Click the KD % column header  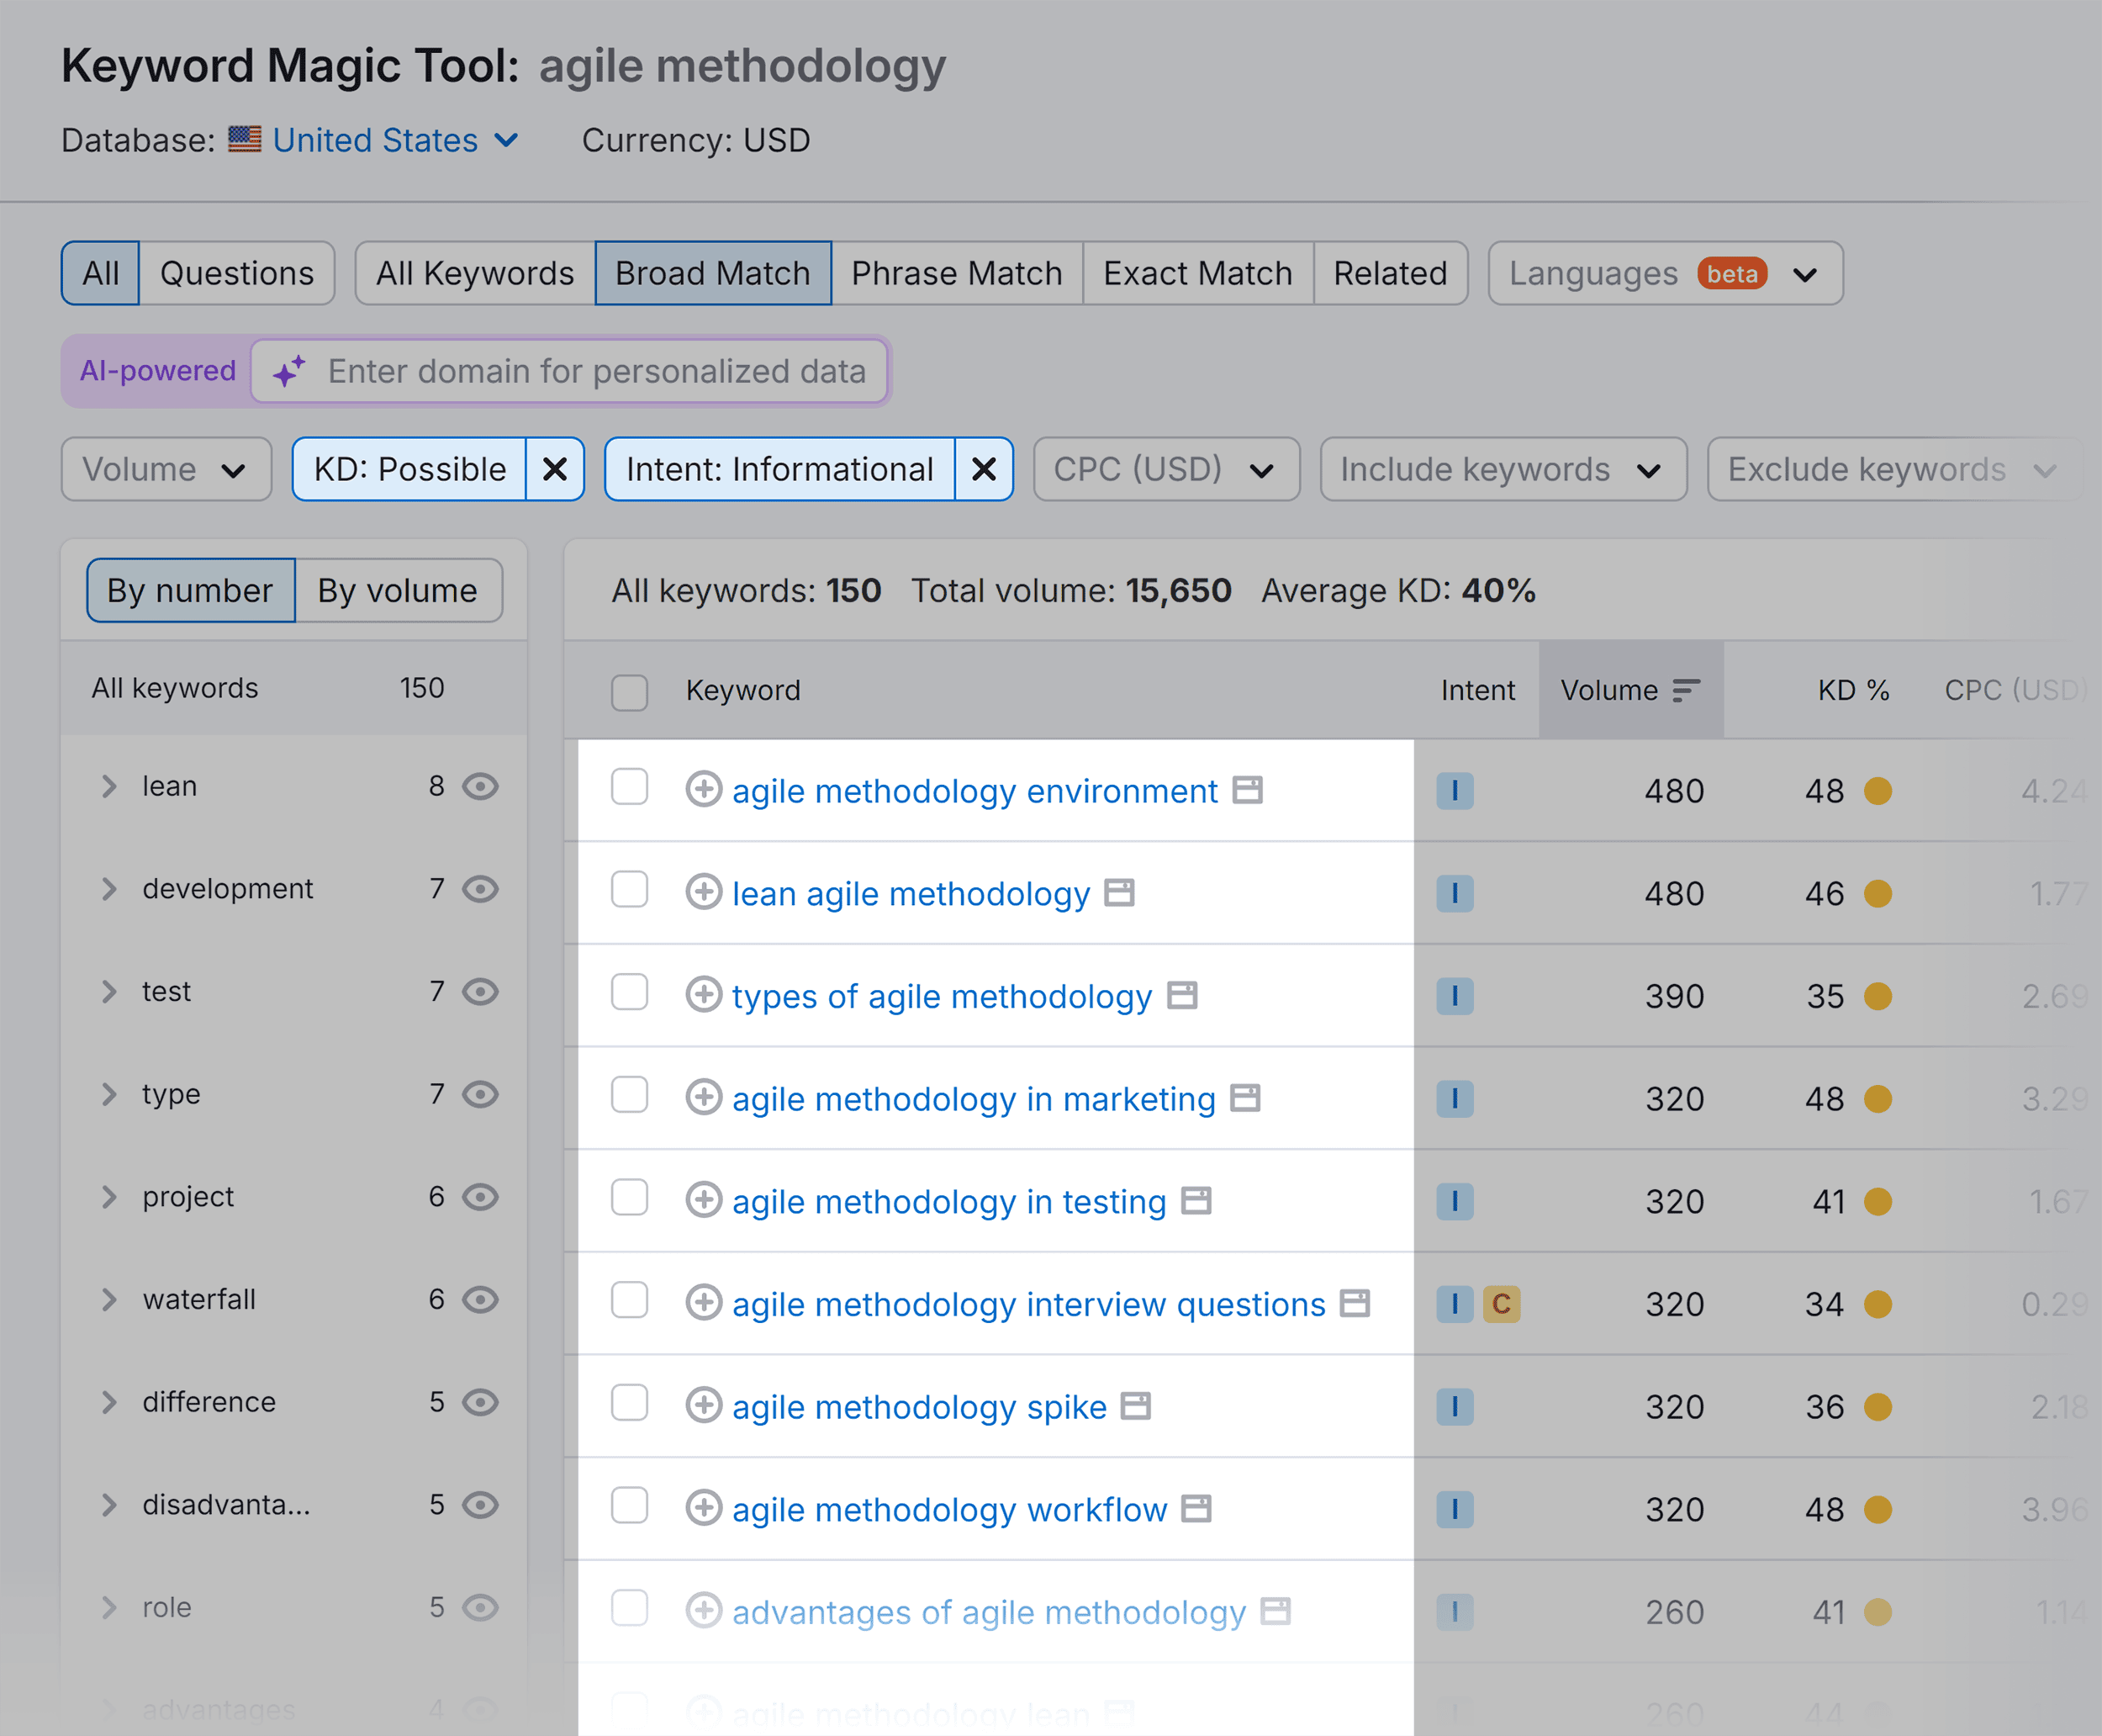tap(1853, 690)
